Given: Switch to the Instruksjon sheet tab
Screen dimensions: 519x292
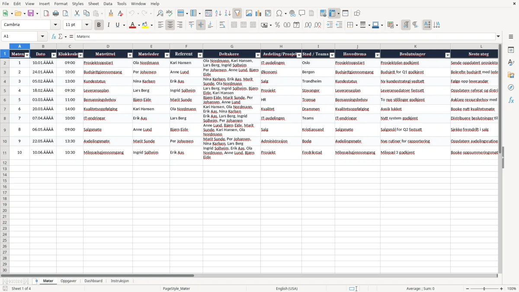Looking at the screenshot, I should pos(120,281).
